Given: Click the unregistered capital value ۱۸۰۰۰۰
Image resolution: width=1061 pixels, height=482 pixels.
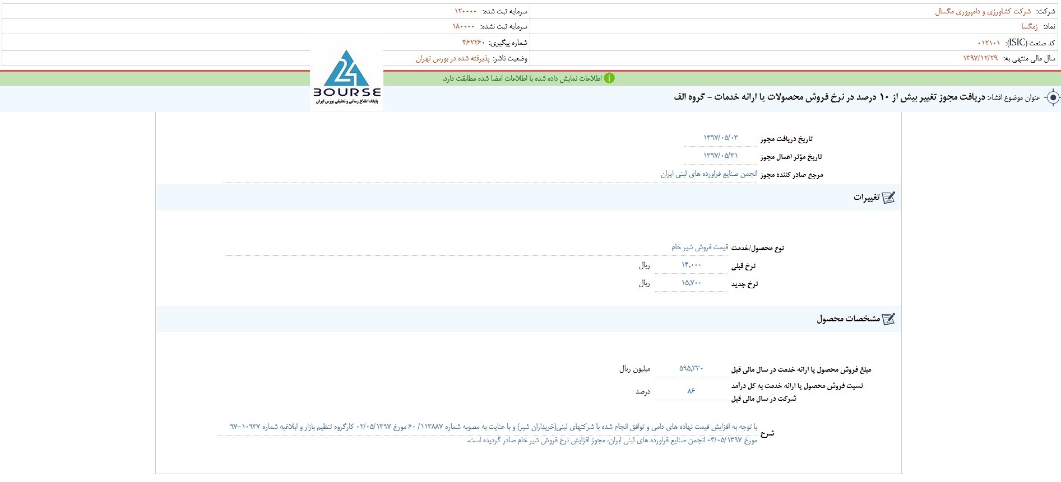Looking at the screenshot, I should pyautogui.click(x=464, y=26).
